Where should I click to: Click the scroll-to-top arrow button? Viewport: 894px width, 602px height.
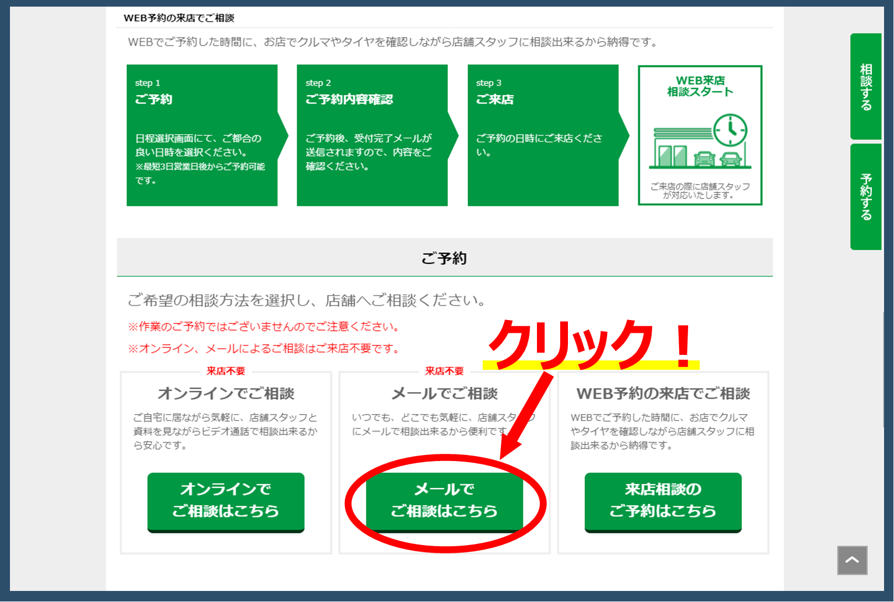point(852,560)
